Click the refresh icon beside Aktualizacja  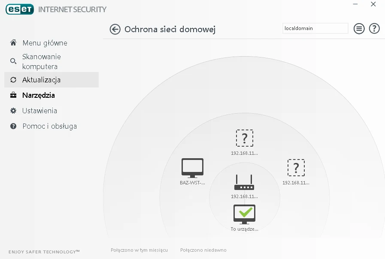[x=13, y=80]
